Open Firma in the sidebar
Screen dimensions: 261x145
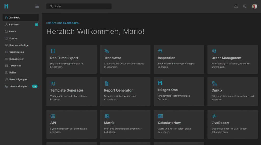coord(20,31)
